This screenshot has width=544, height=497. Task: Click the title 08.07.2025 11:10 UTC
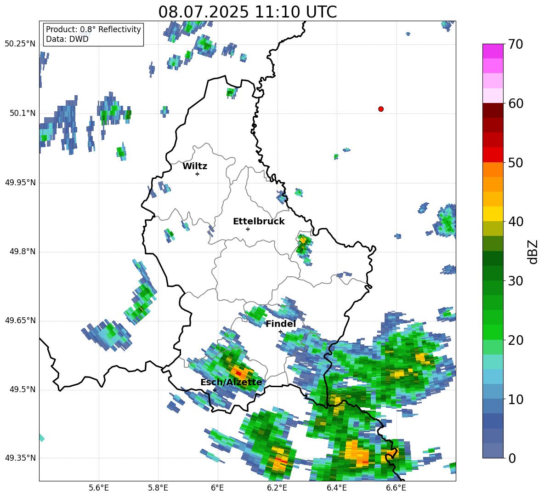247,12
